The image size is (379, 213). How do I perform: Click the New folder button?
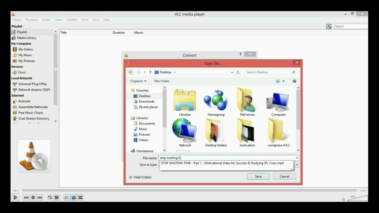tap(162, 81)
